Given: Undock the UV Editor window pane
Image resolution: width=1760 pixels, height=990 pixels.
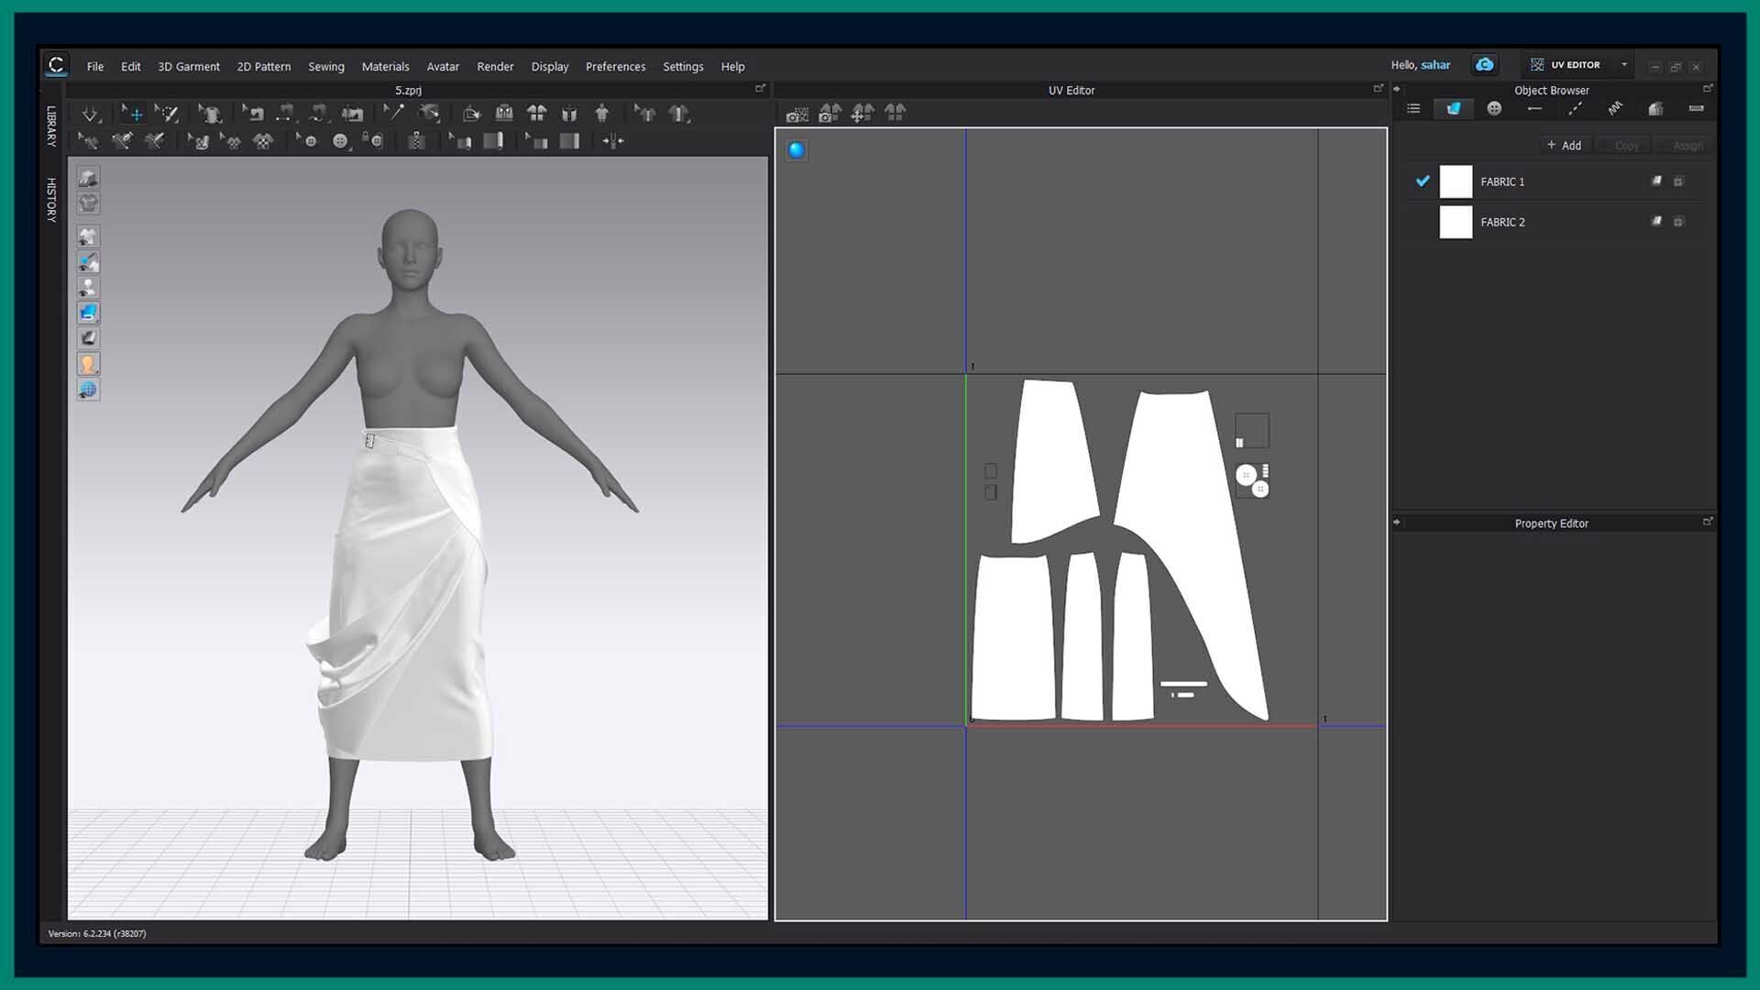Looking at the screenshot, I should click(1378, 89).
